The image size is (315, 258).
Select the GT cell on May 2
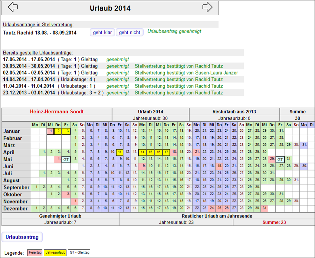click(x=66, y=160)
